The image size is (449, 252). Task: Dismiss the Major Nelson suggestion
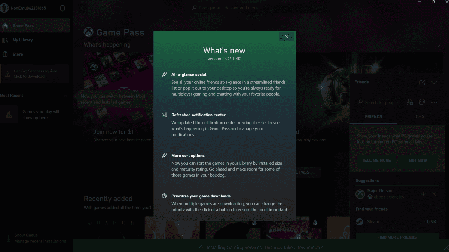click(434, 194)
